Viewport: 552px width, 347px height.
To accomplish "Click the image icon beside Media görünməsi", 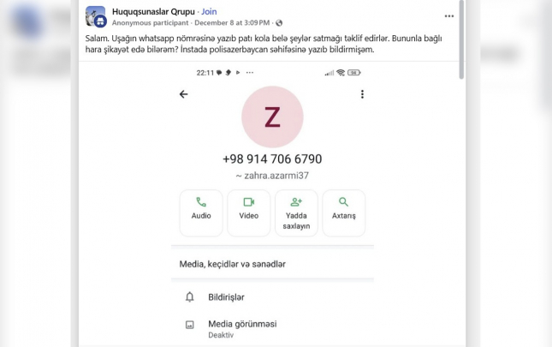I will coord(189,325).
